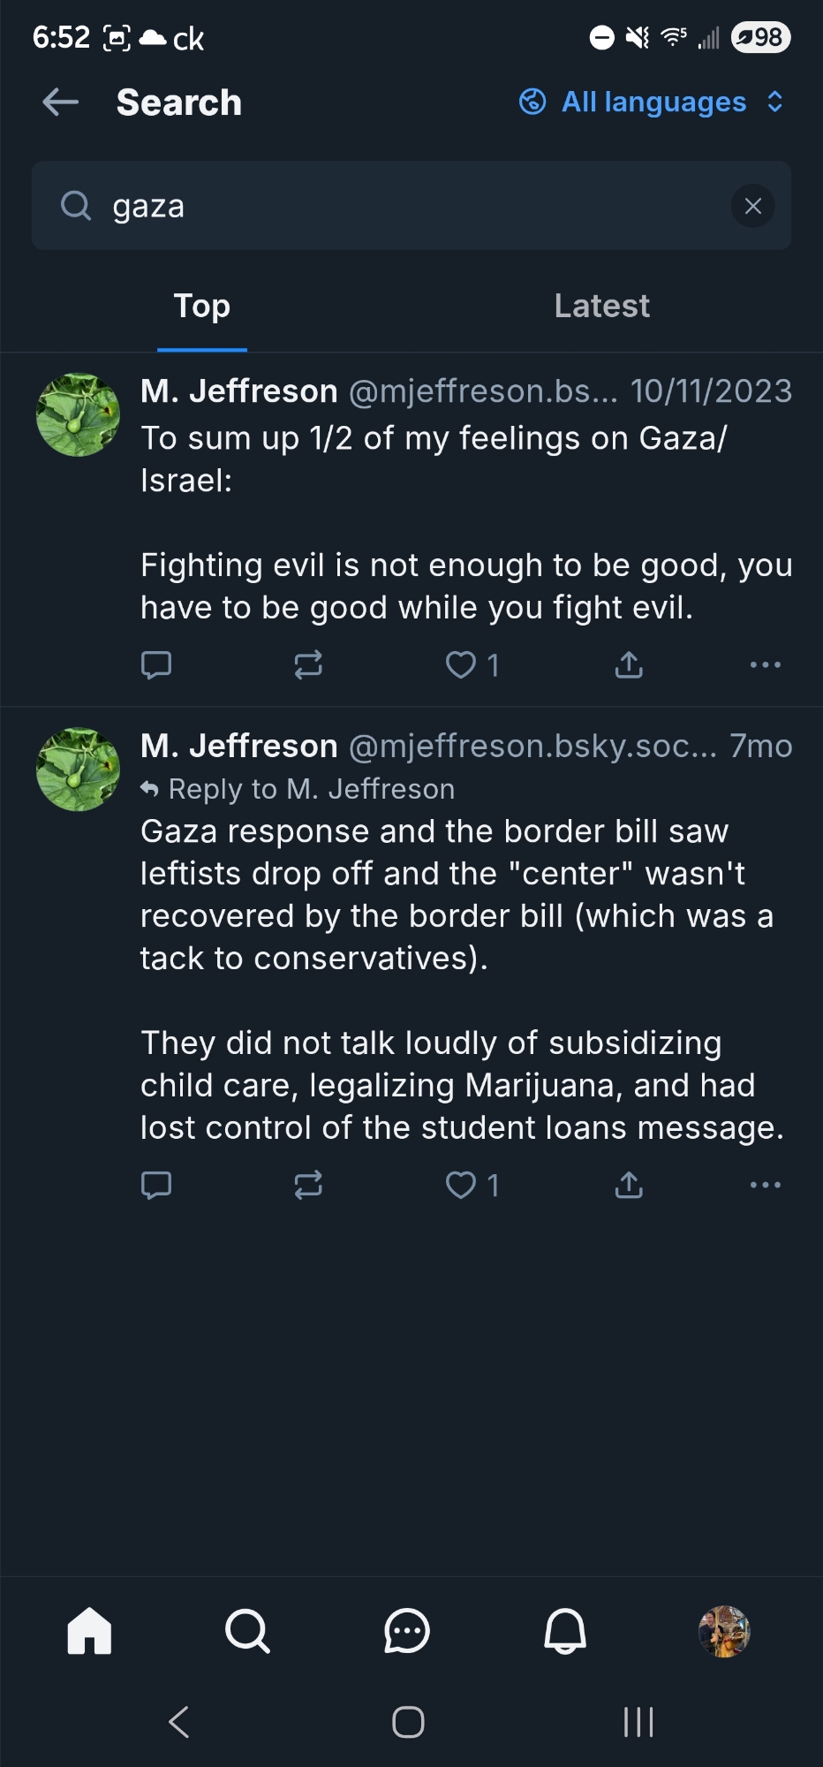Open the Home feed from the bottom bar

pyautogui.click(x=90, y=1631)
